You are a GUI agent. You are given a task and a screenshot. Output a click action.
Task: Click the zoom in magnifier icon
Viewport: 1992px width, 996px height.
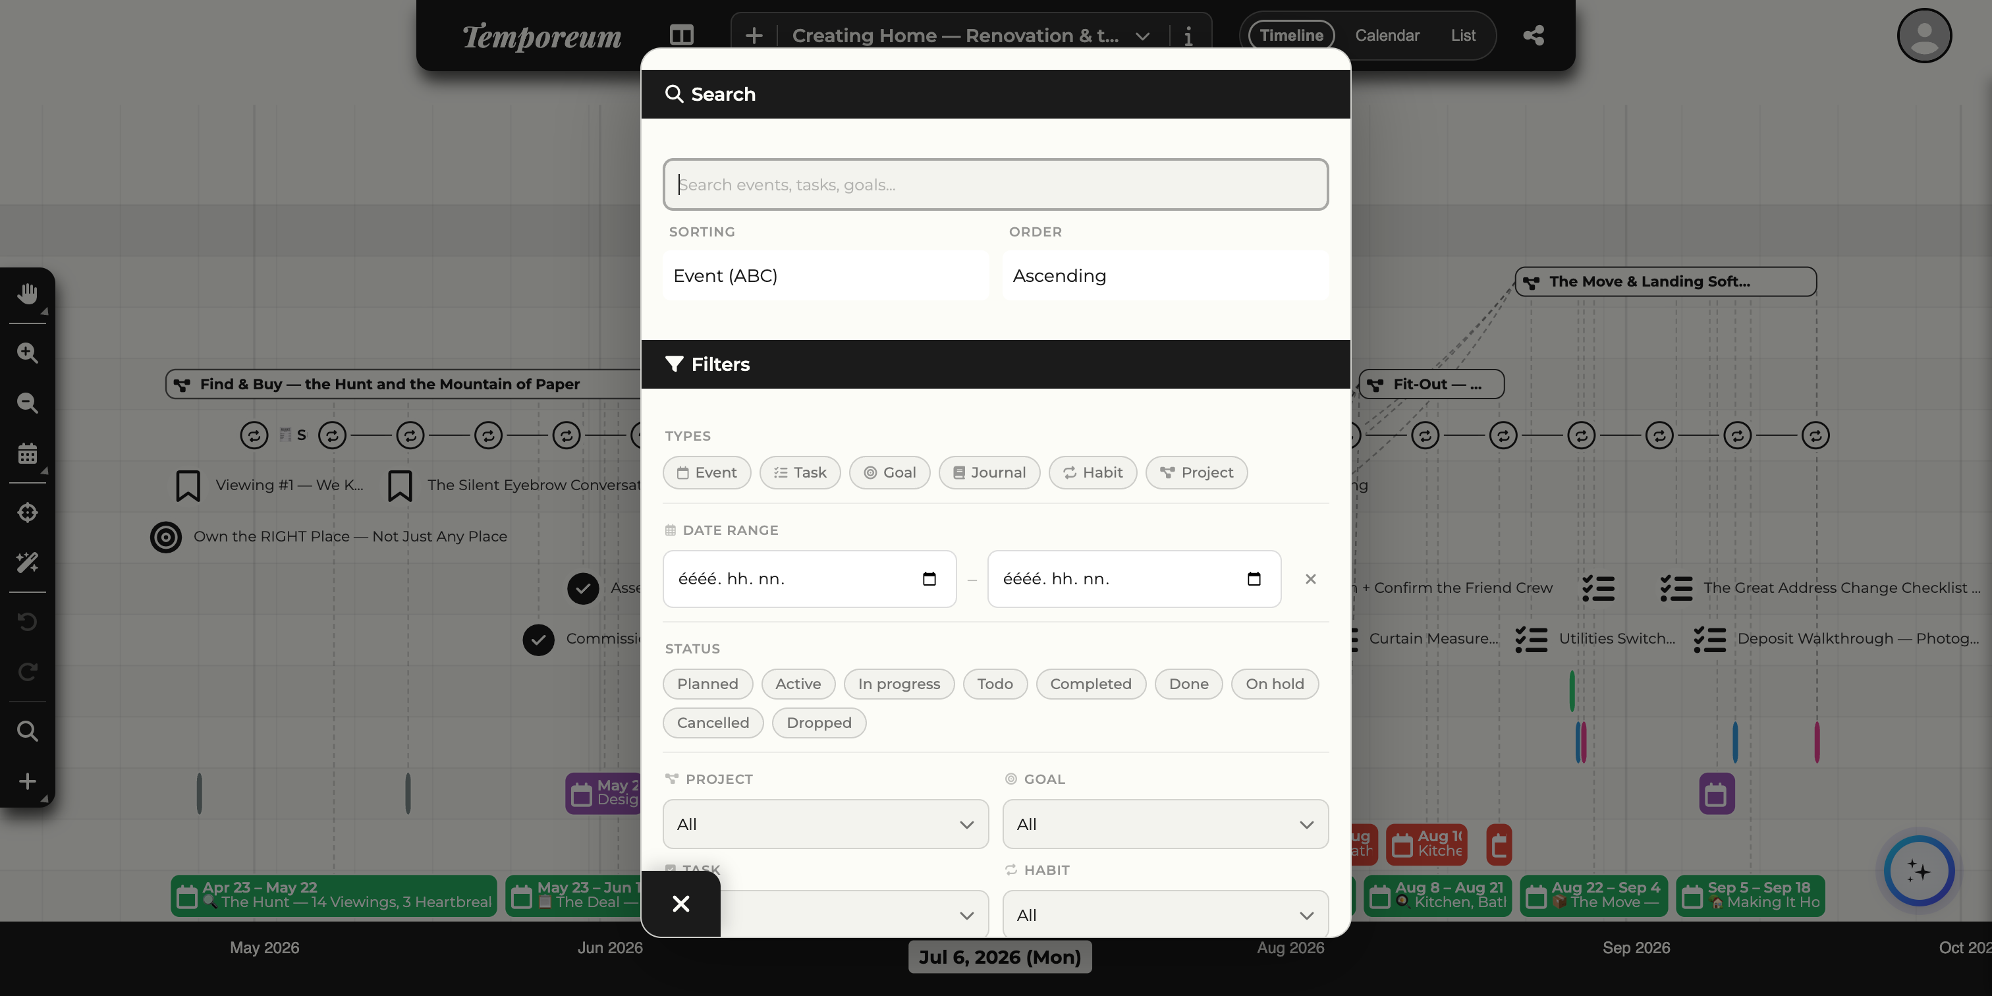[x=28, y=352]
